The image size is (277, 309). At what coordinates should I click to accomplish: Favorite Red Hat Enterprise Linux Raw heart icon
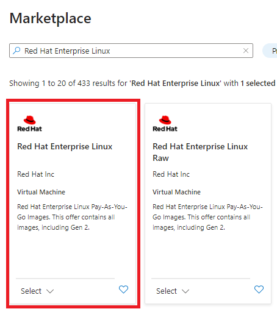(x=259, y=289)
